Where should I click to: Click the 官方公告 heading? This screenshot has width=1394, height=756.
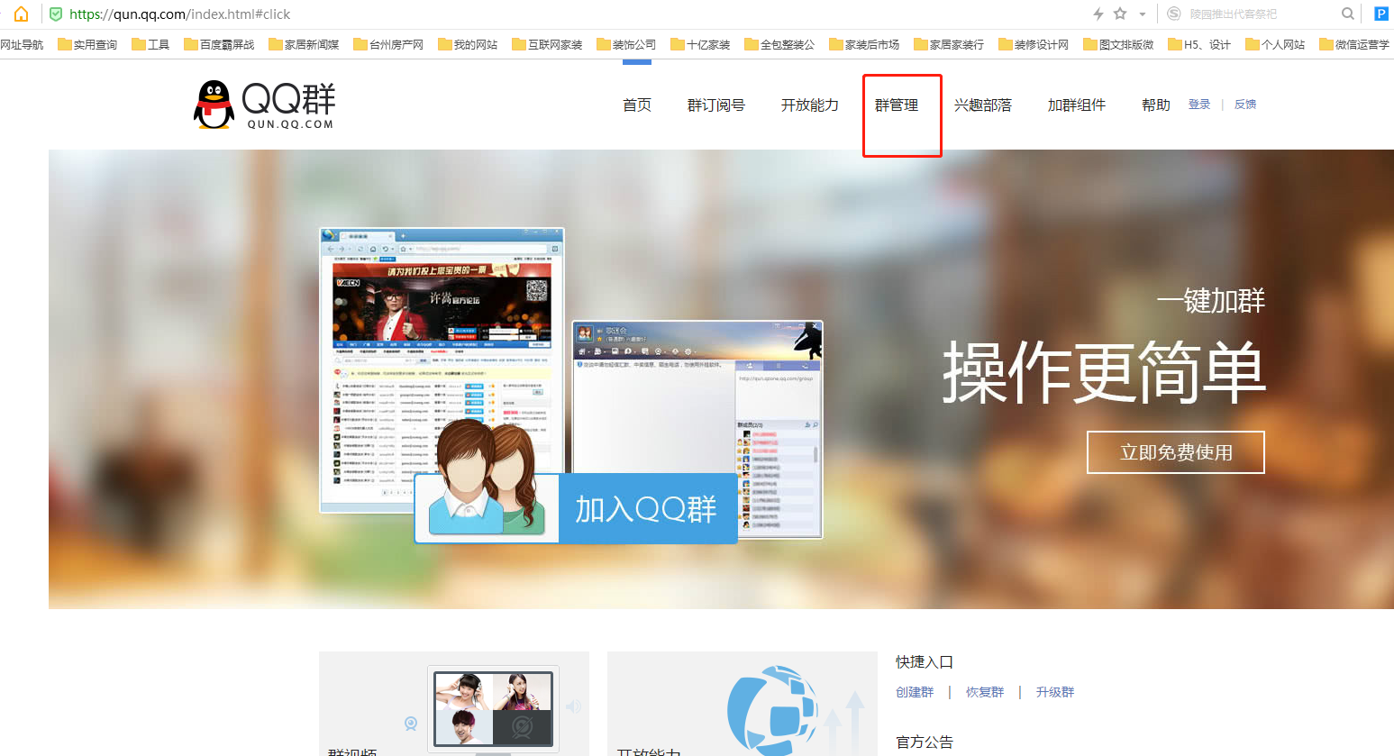coord(925,742)
